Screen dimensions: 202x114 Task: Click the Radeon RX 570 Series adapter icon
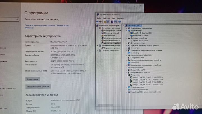tap(132, 35)
